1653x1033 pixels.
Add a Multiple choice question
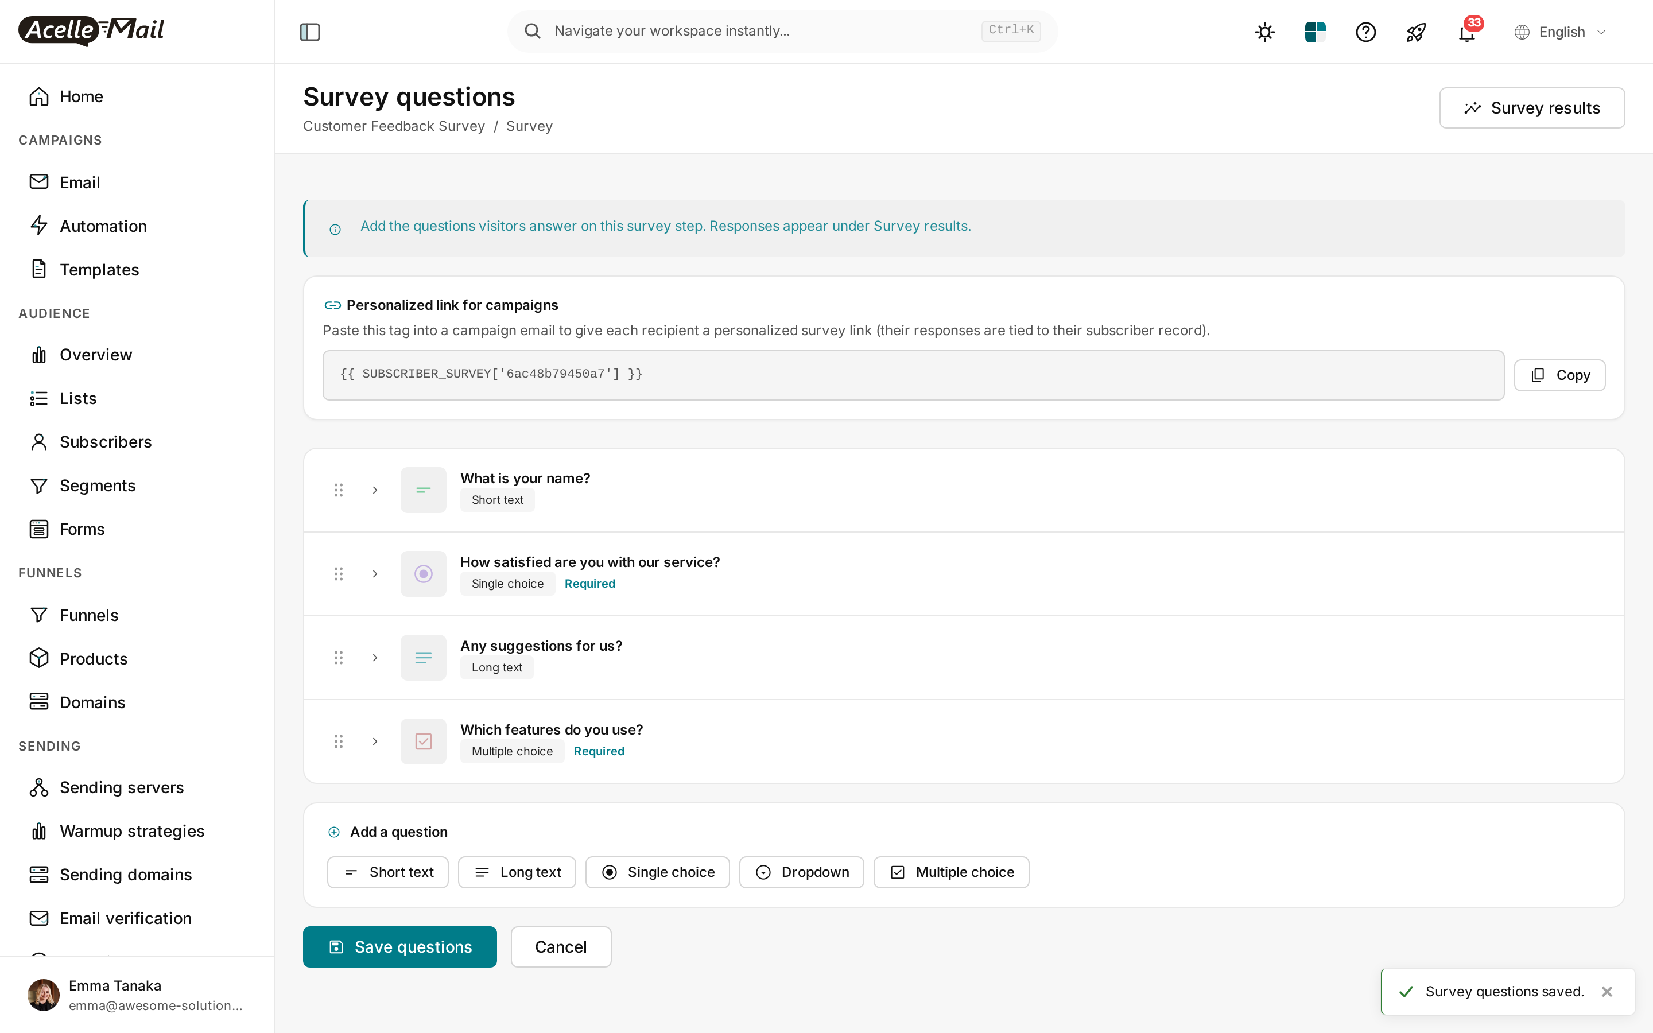click(952, 872)
